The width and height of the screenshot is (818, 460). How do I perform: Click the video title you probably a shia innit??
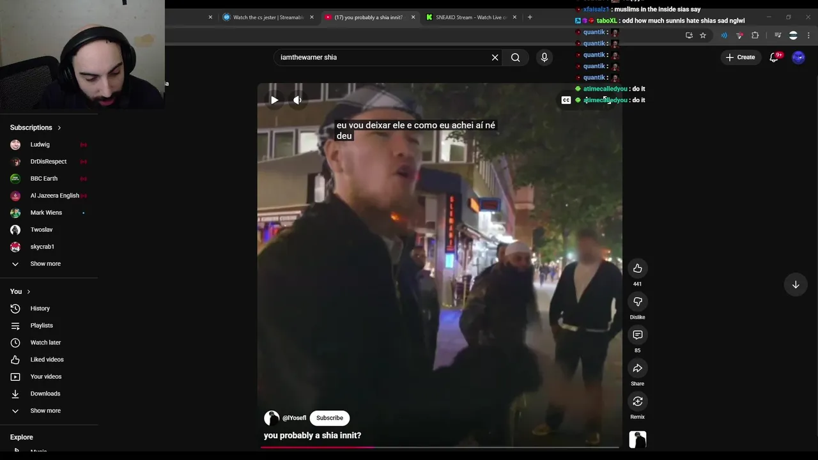[x=313, y=435]
